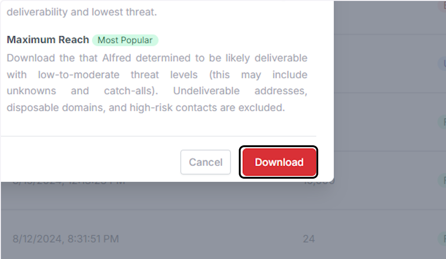Click the green status badge beside the Download button row
The width and height of the screenshot is (446, 259).
442,180
